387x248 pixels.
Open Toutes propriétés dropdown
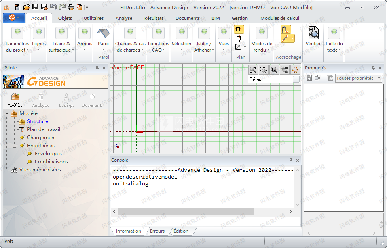point(358,78)
